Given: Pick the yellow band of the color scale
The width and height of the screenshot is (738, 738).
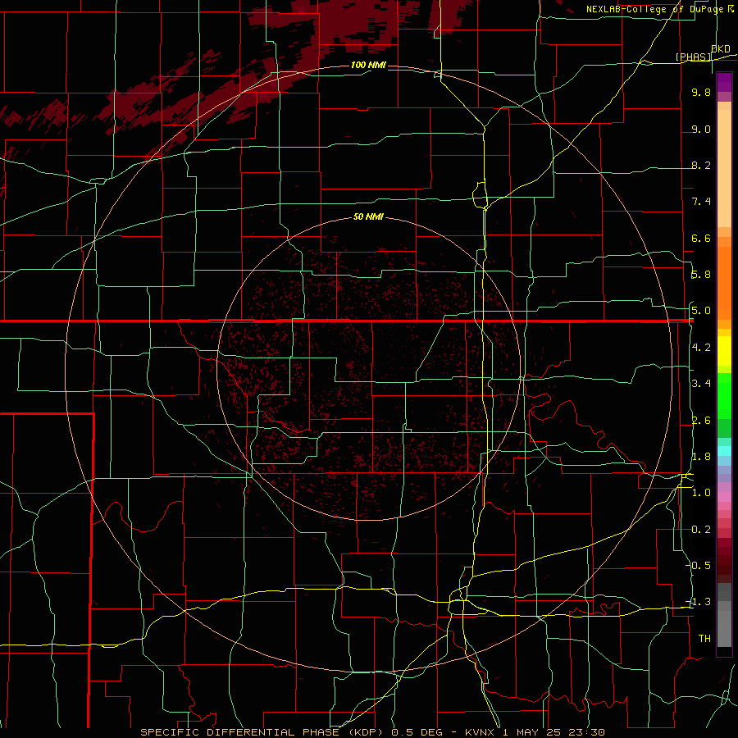Looking at the screenshot, I should [724, 351].
